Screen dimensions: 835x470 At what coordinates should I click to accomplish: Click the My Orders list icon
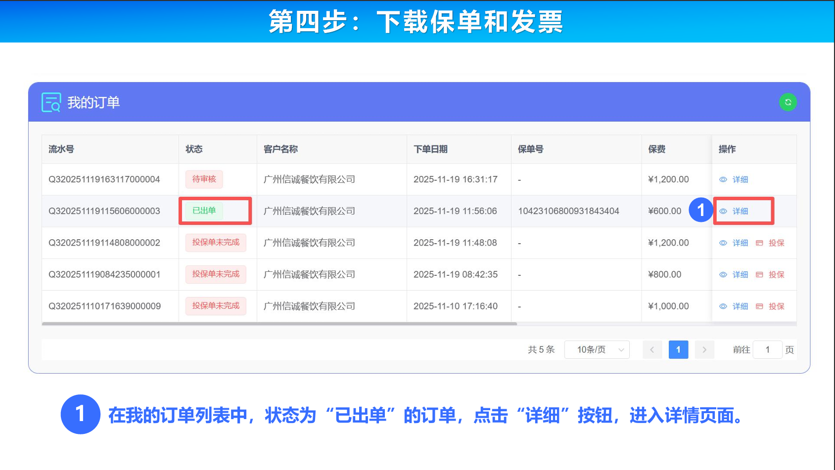(x=51, y=102)
